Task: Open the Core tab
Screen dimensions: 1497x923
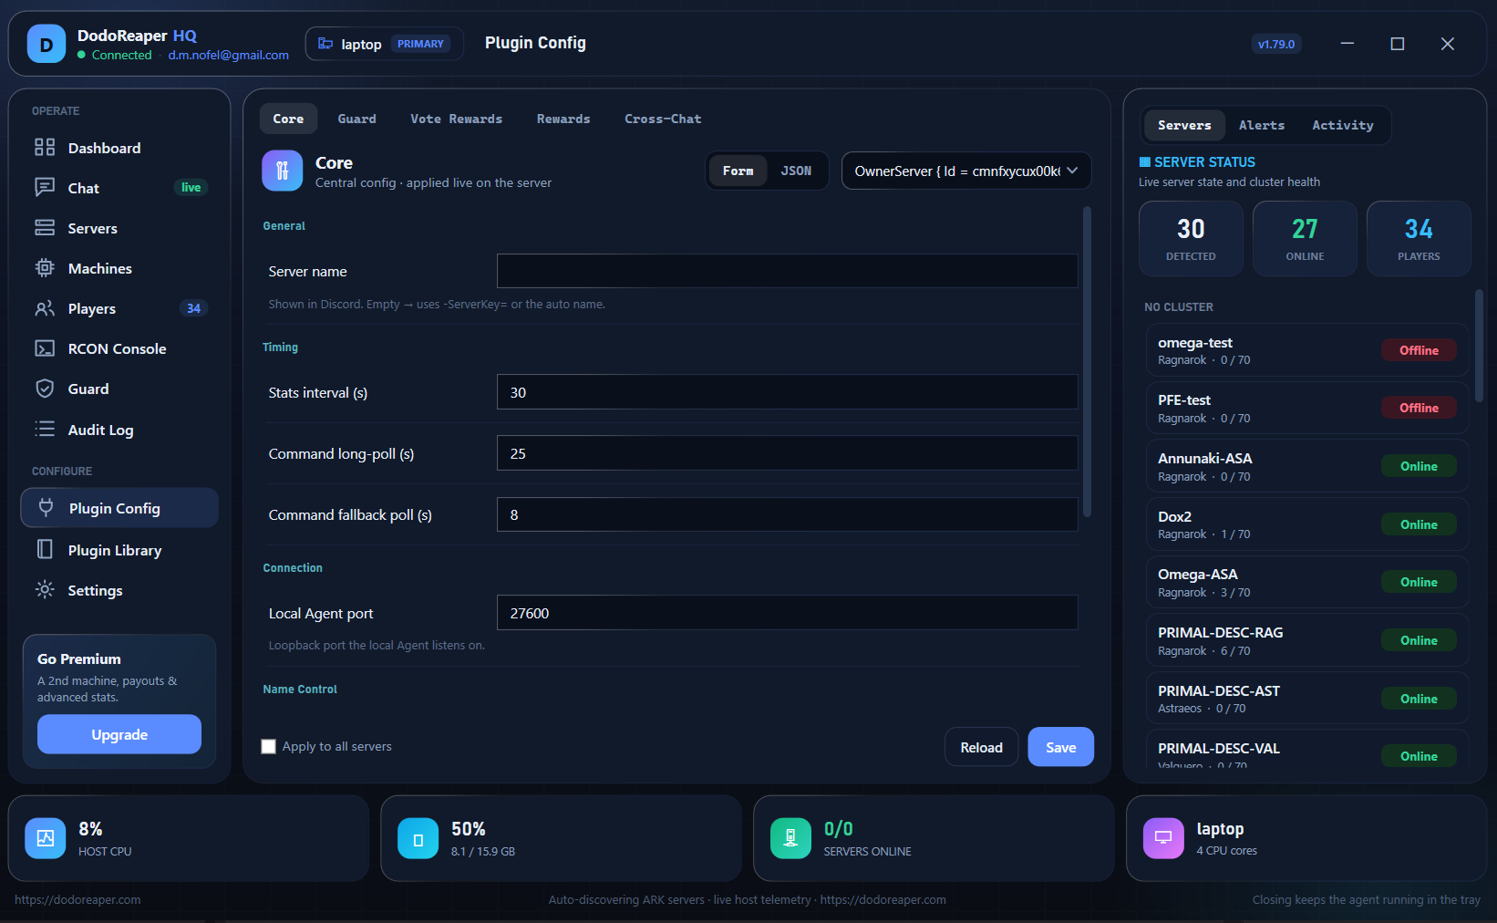Action: [x=288, y=119]
